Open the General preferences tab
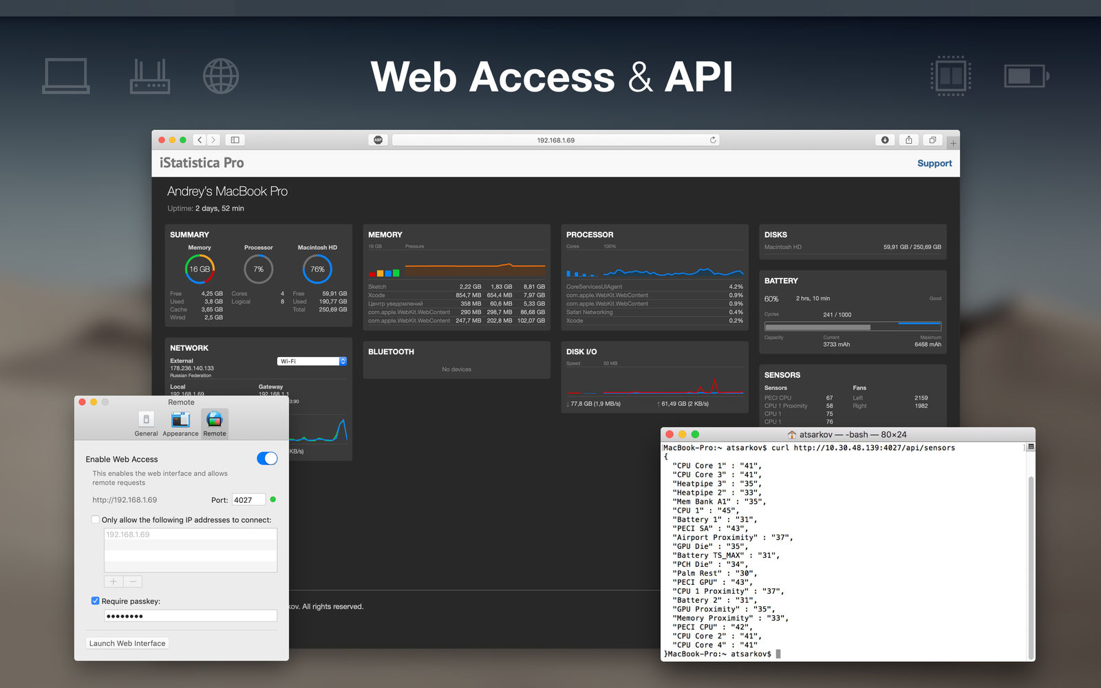 146,423
